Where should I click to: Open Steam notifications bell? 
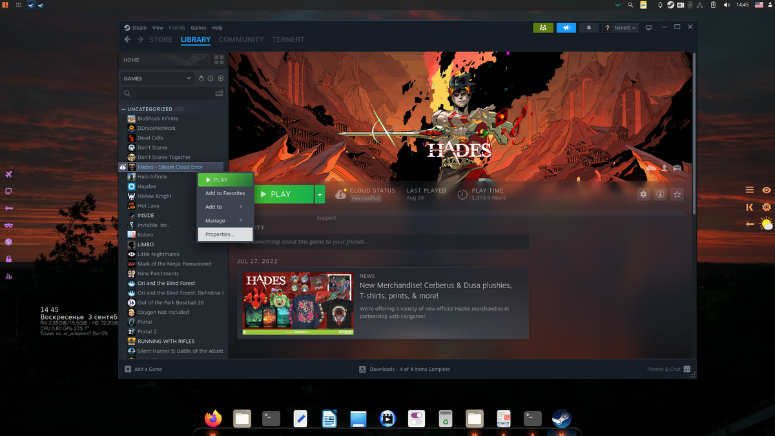click(588, 28)
